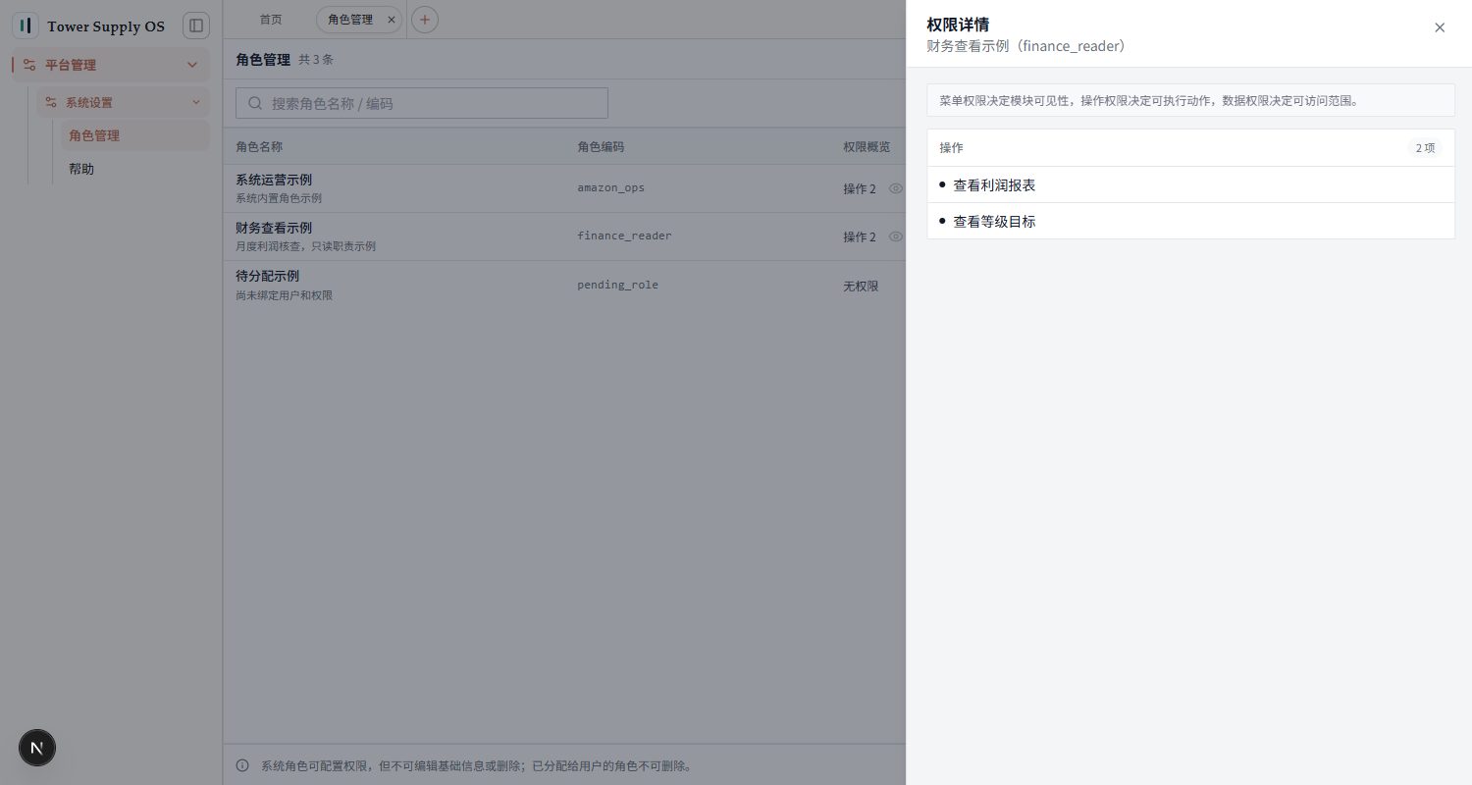Open 角色管理 in the sidebar
Screen dimensions: 1472x785
(135, 135)
